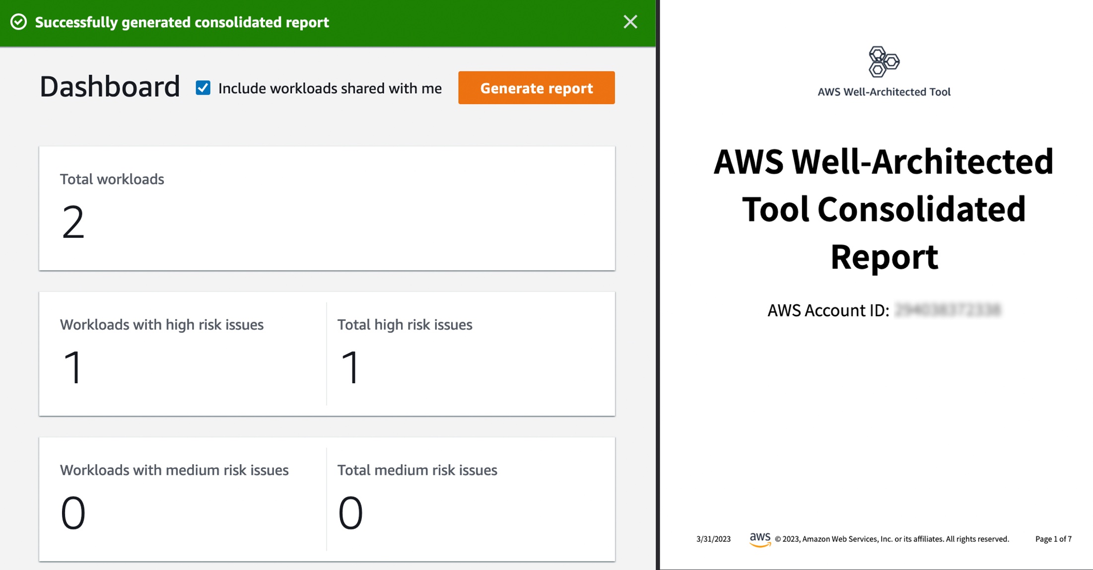Viewport: 1093px width, 570px height.
Task: Click the blurred account ID number
Action: [x=948, y=310]
